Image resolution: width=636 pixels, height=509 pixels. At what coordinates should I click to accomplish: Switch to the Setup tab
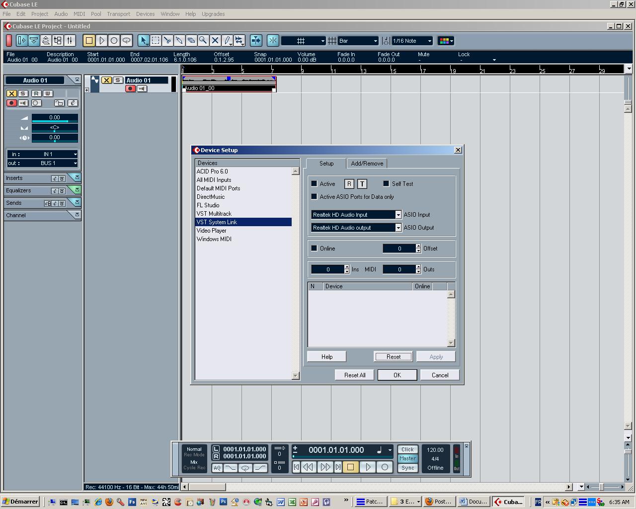[x=326, y=164]
